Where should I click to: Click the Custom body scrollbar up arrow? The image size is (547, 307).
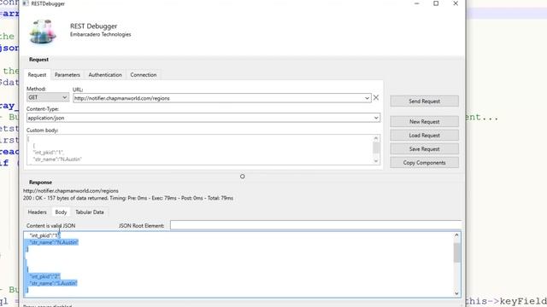376,138
